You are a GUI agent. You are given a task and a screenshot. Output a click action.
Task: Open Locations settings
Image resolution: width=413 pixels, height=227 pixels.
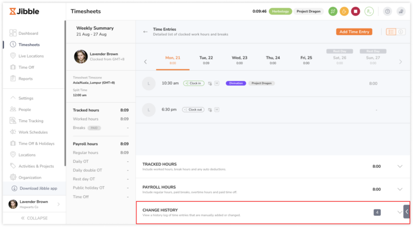pos(27,154)
